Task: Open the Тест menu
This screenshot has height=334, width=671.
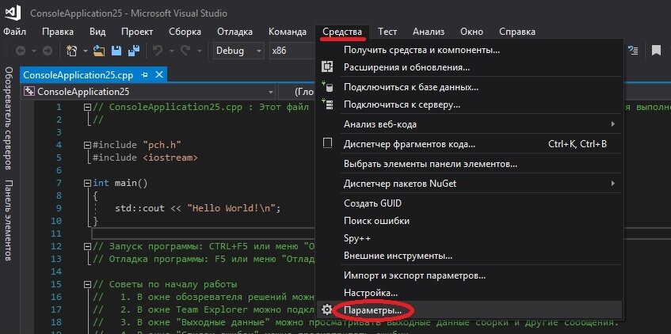Action: tap(387, 32)
